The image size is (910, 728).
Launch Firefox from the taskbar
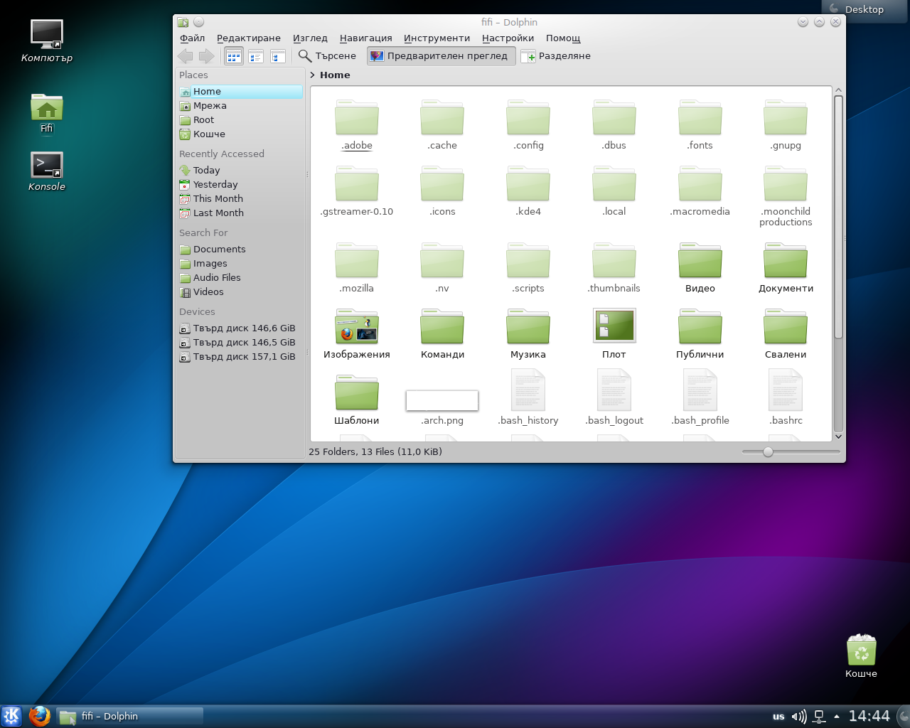pyautogui.click(x=40, y=715)
